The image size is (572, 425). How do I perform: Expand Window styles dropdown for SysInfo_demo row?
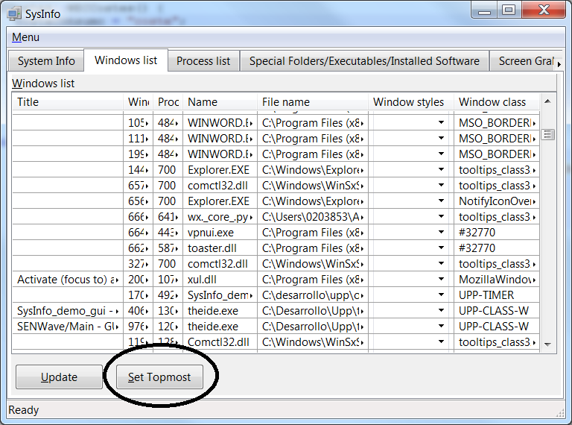coord(441,295)
